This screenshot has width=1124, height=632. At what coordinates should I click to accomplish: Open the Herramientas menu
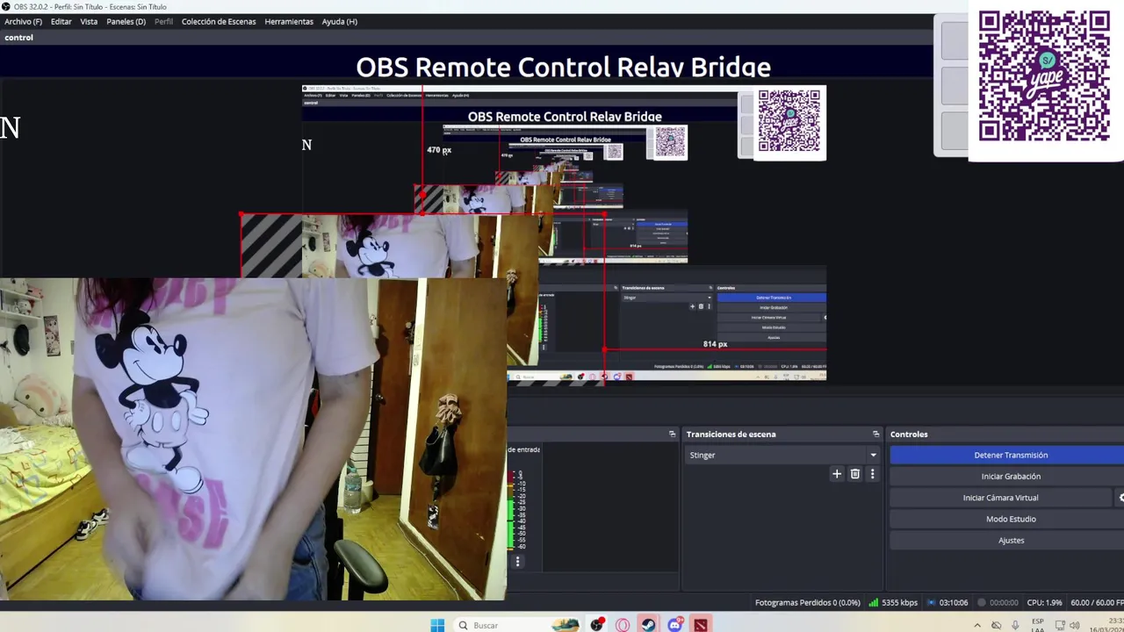tap(289, 21)
